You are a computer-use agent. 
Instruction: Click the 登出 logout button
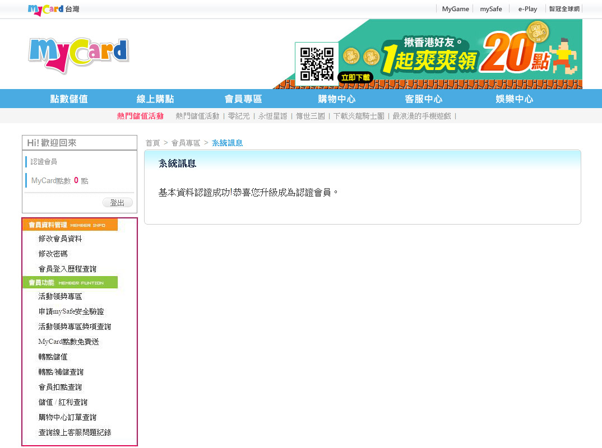(x=118, y=203)
